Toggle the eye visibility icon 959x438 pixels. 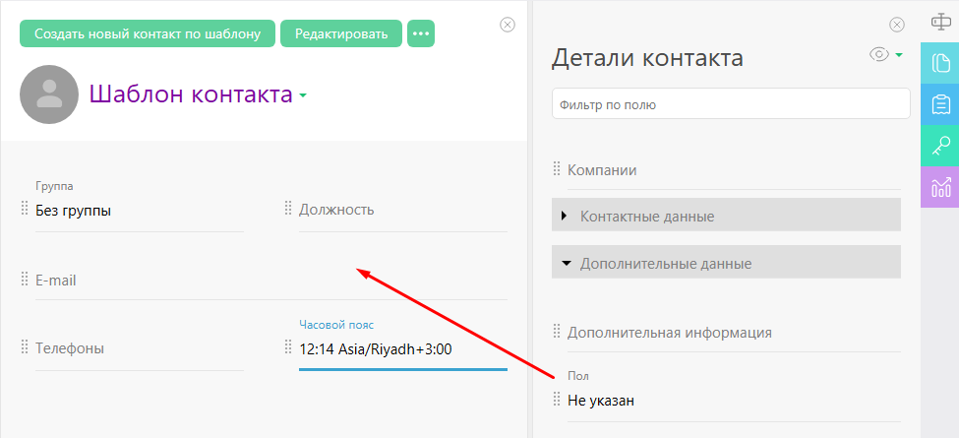879,54
